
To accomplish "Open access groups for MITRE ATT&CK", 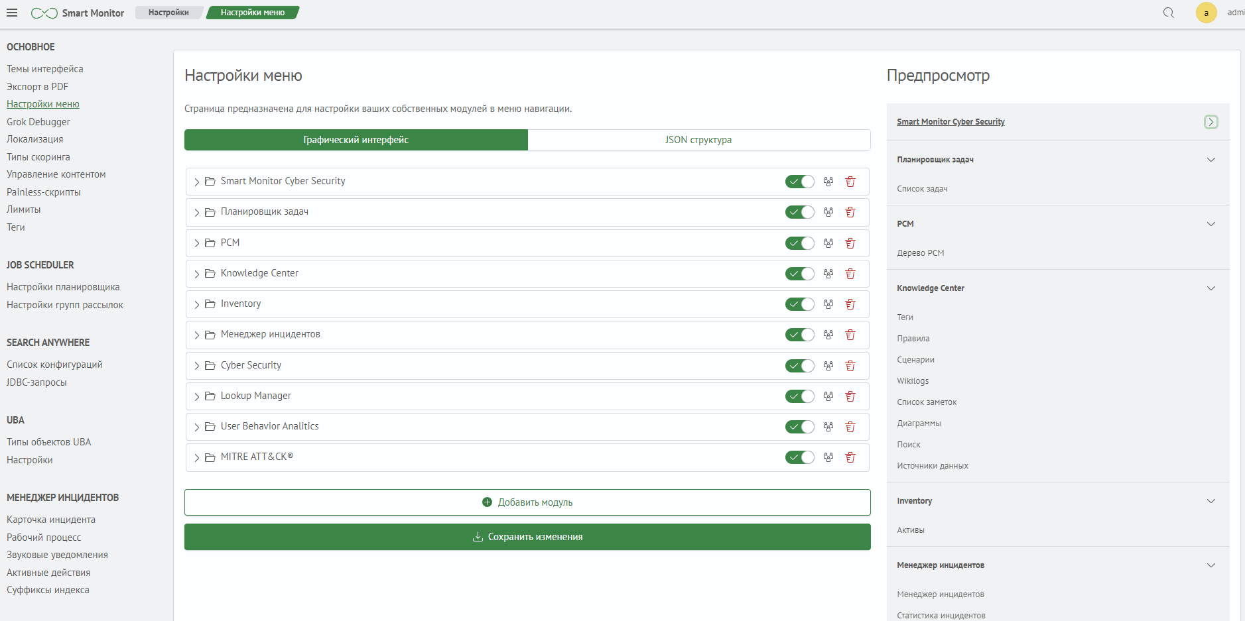I will point(828,457).
